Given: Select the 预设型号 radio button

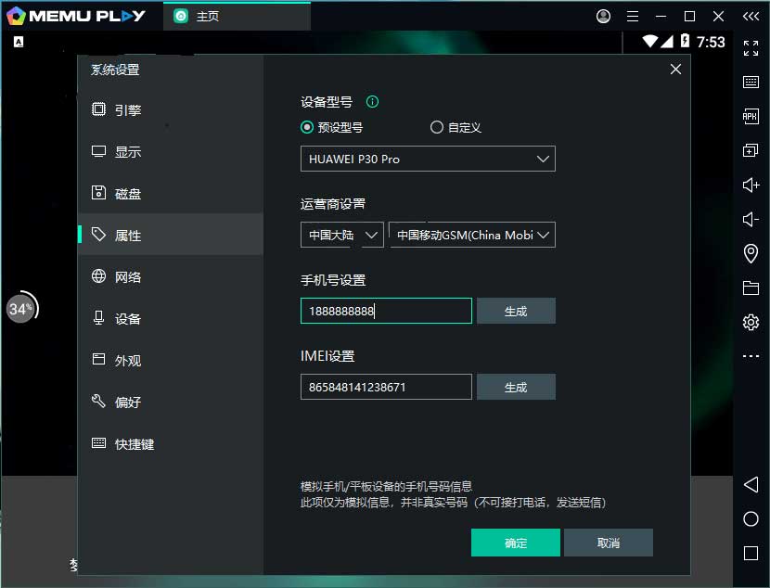Looking at the screenshot, I should click(x=306, y=127).
